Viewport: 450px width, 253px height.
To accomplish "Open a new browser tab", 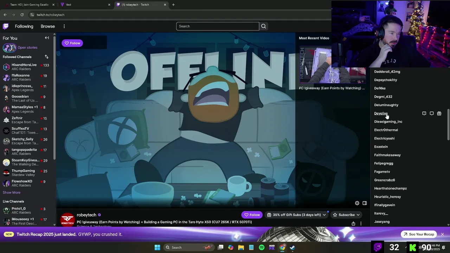I will 173,5.
